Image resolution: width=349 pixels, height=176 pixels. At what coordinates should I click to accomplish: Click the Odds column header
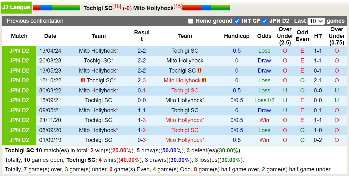264,36
